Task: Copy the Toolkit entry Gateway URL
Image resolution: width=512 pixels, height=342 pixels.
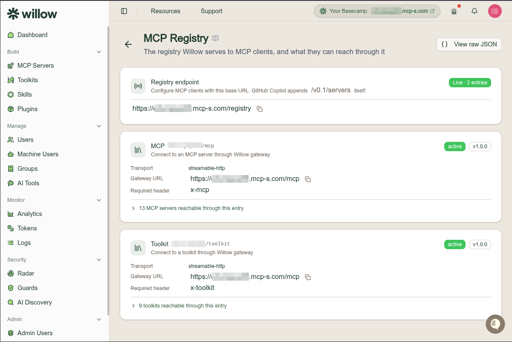Action: point(308,277)
